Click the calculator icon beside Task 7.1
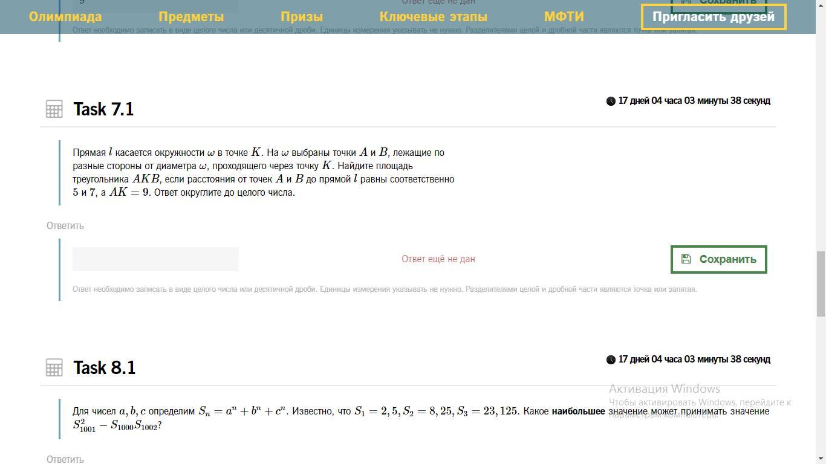 54,109
